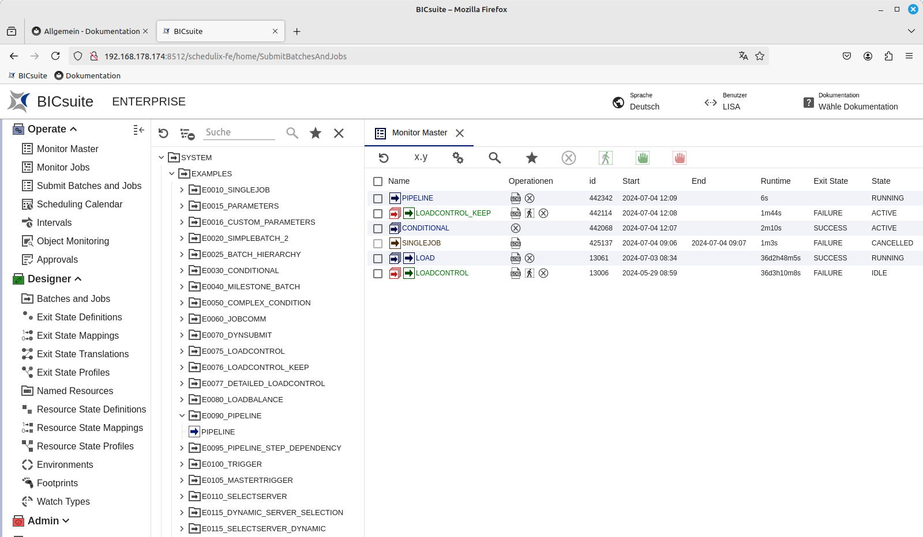Click the green hand icon in monitor toolbar
The width and height of the screenshot is (923, 537).
coord(642,158)
